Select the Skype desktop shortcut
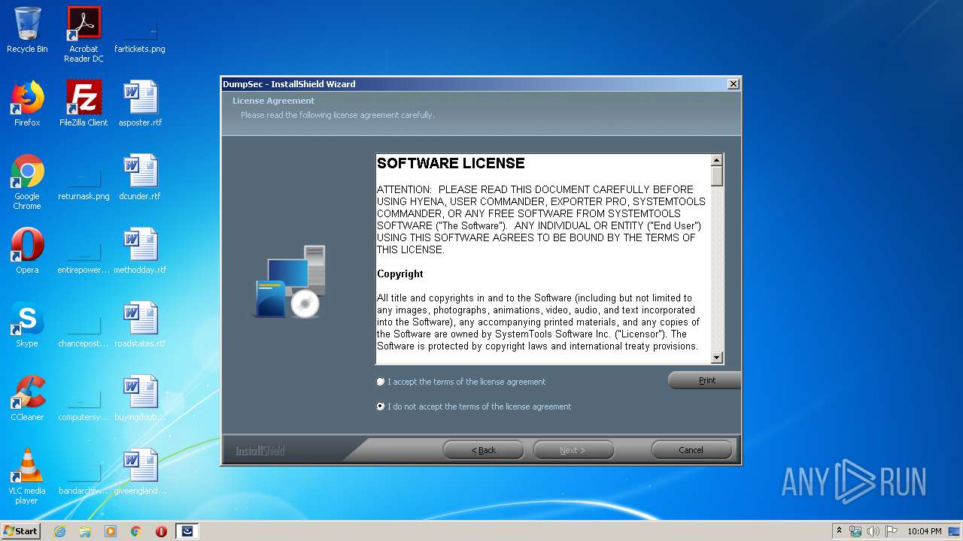This screenshot has height=541, width=963. [x=27, y=325]
